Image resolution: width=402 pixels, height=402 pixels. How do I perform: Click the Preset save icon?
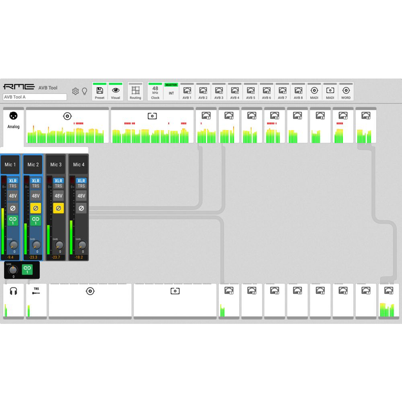[x=99, y=91]
